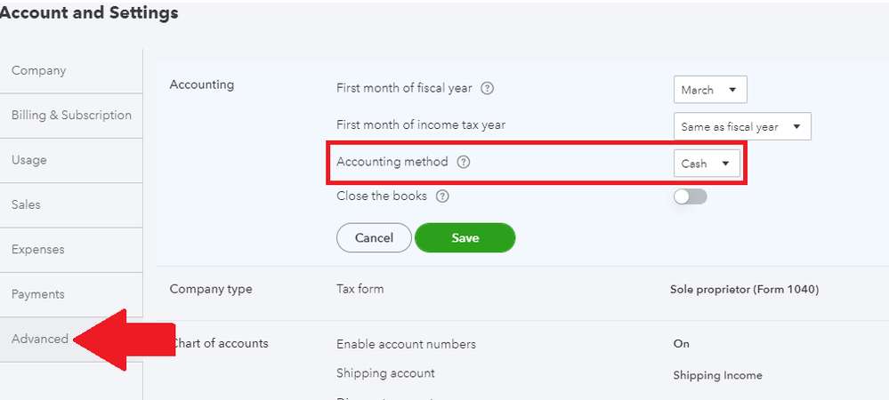Open the Expenses settings tab
The height and width of the screenshot is (400, 889).
point(38,250)
